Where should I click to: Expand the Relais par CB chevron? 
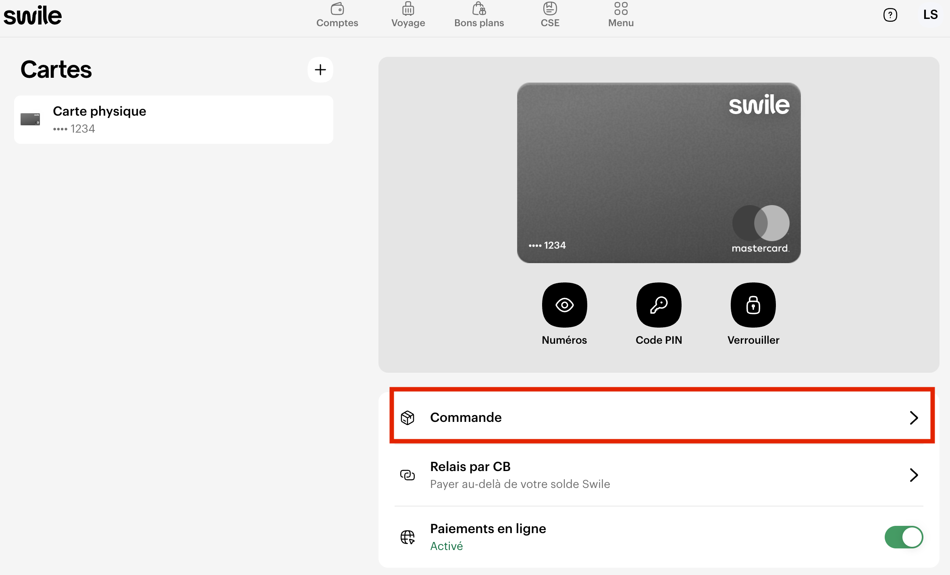click(x=913, y=475)
